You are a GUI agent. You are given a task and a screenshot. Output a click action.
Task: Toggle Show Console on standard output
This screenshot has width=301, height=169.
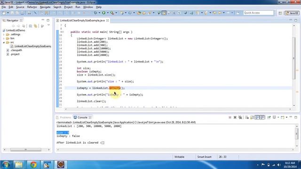point(257,117)
